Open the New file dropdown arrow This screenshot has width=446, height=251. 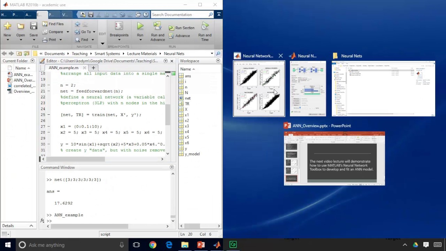pyautogui.click(x=7, y=40)
